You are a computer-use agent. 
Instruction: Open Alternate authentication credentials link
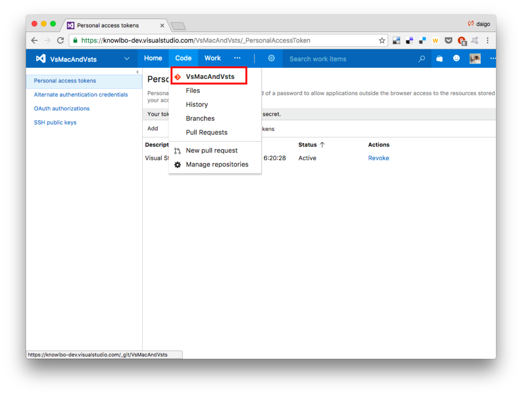[x=81, y=95]
